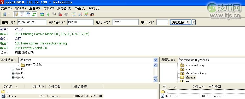This screenshot has height=99, width=245.
Task: Disconnect from the current server
Action: tap(60, 15)
